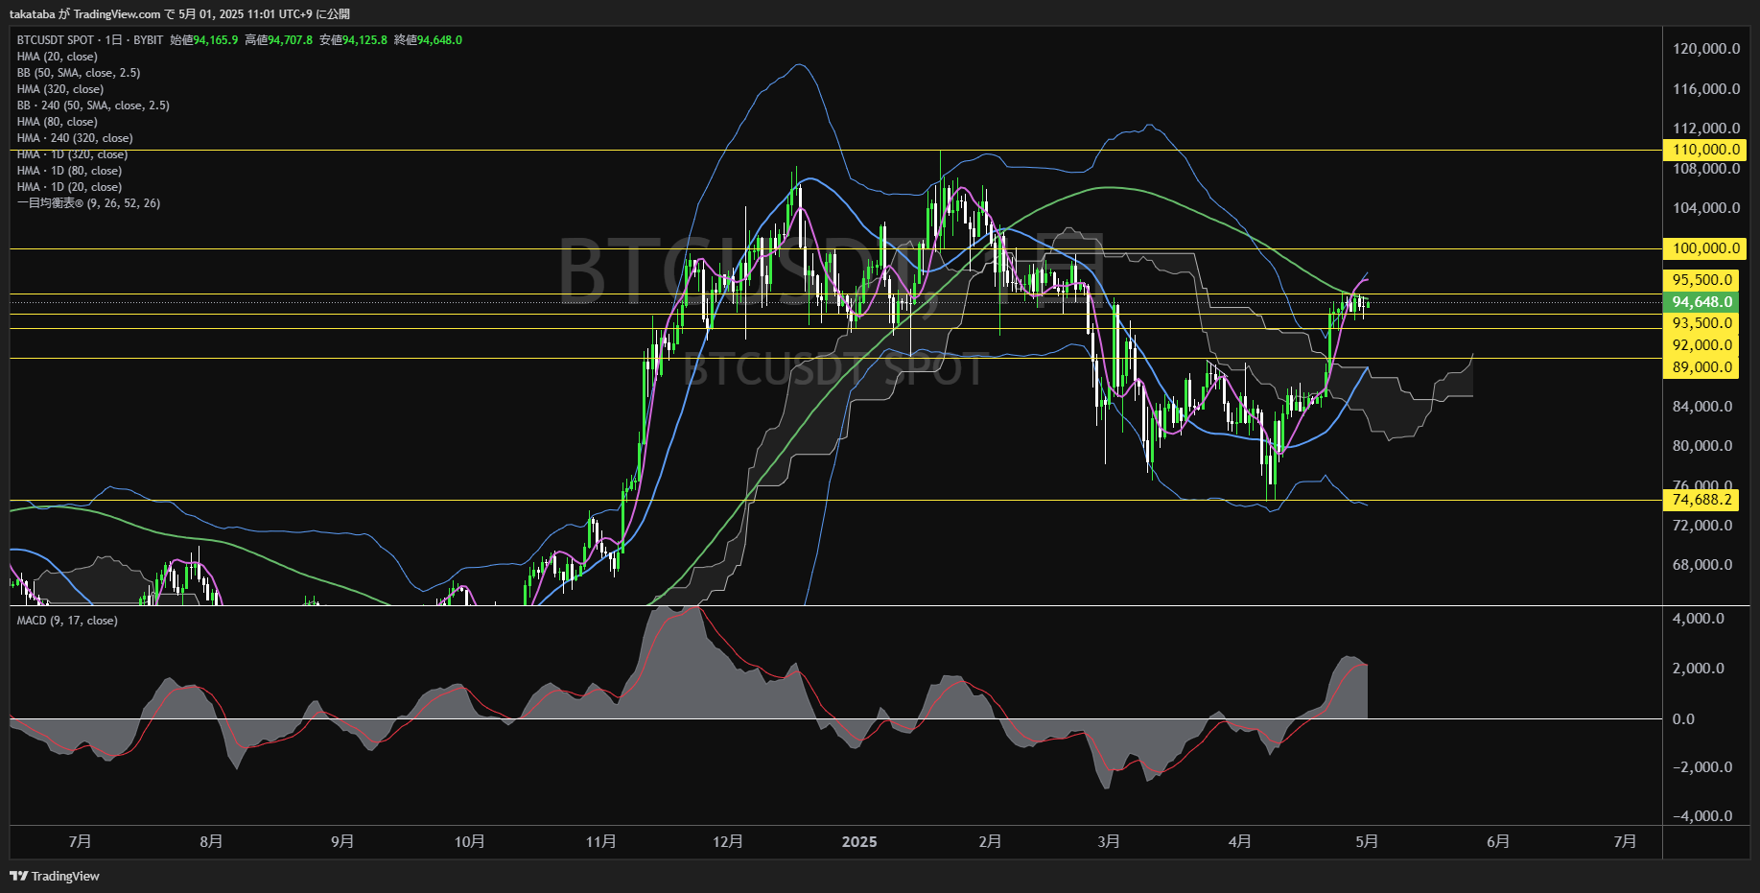Click the 112,000.0 price axis label
This screenshot has width=1760, height=893.
pos(1706,129)
